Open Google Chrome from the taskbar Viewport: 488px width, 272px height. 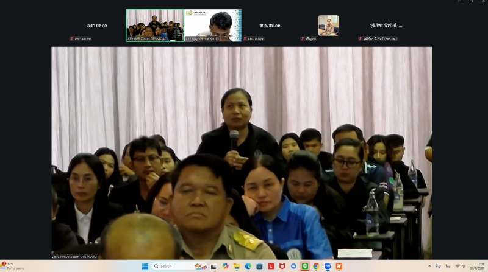click(316, 266)
